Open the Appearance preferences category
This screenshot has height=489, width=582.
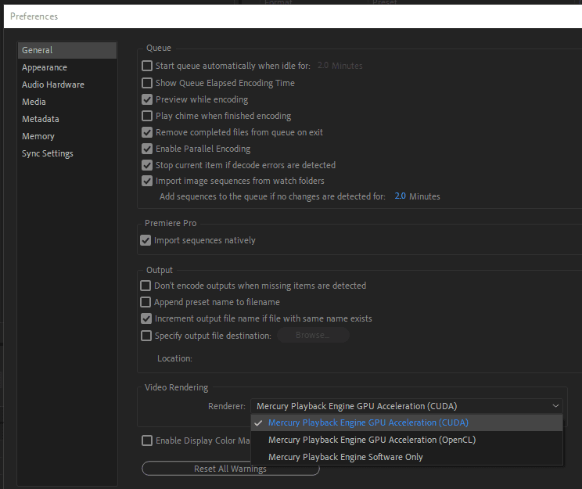click(45, 67)
